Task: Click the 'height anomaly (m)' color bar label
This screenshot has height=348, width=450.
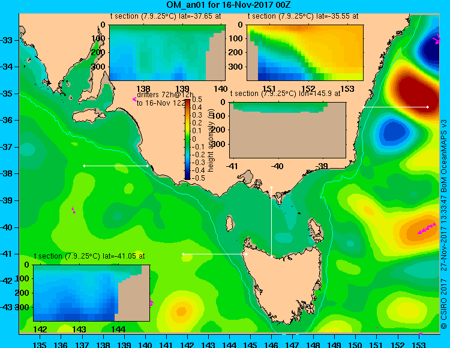Action: pyautogui.click(x=211, y=140)
